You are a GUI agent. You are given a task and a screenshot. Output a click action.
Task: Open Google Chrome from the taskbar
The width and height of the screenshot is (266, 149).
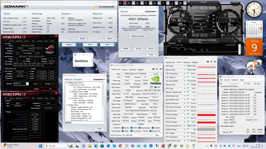point(120,146)
